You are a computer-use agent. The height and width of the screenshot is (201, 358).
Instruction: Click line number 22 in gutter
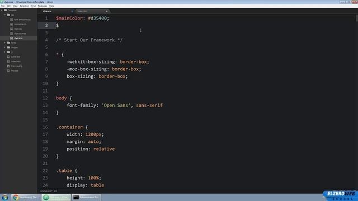45,171
